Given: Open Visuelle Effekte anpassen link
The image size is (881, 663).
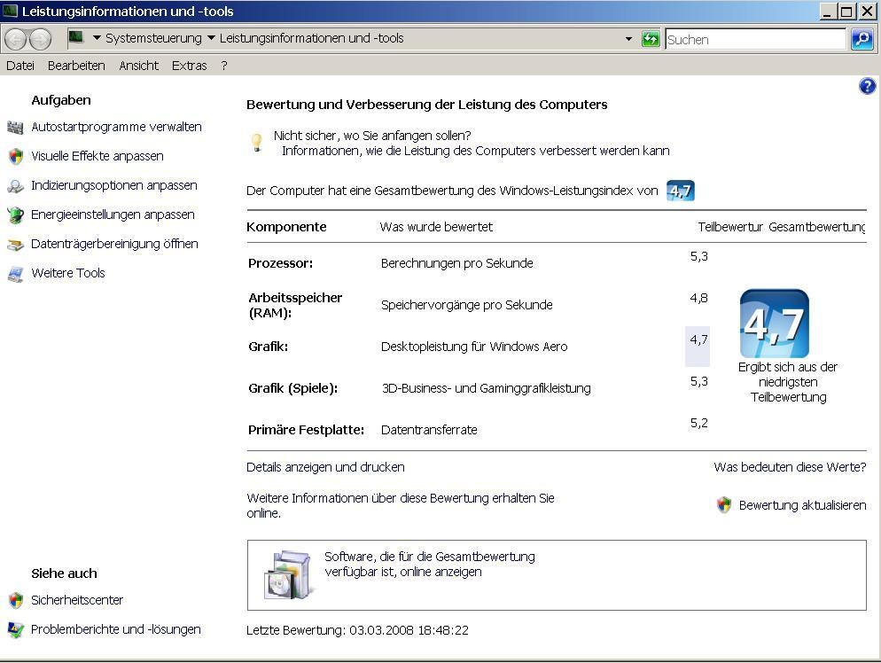Looking at the screenshot, I should coord(97,156).
